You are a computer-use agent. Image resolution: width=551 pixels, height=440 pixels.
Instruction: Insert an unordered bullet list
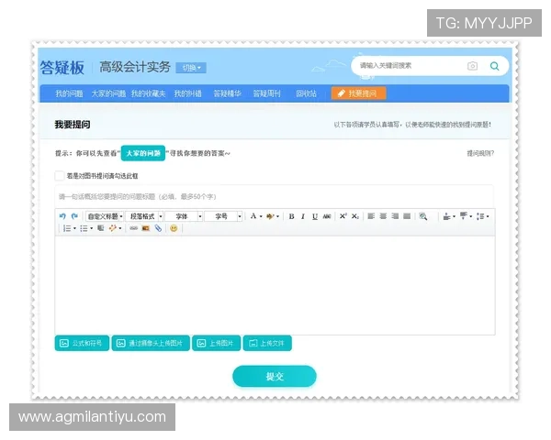coord(84,228)
